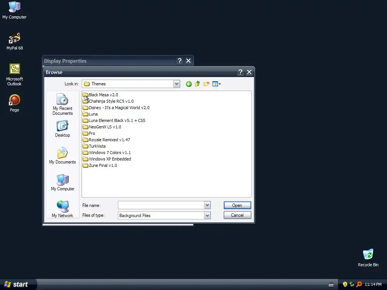This screenshot has width=387, height=290.
Task: Click the yellow security shield tray icon
Action: [x=345, y=284]
